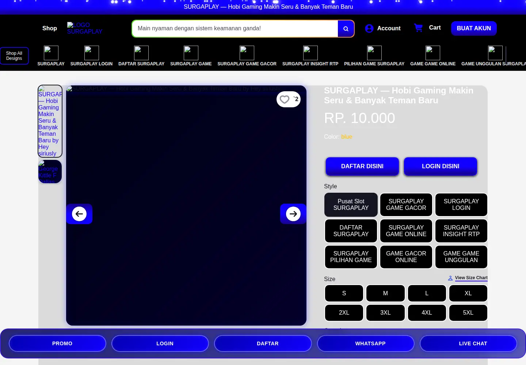Click the GAME UNGGULAN SURGAPLAY category icon
526x365 pixels.
(x=495, y=53)
